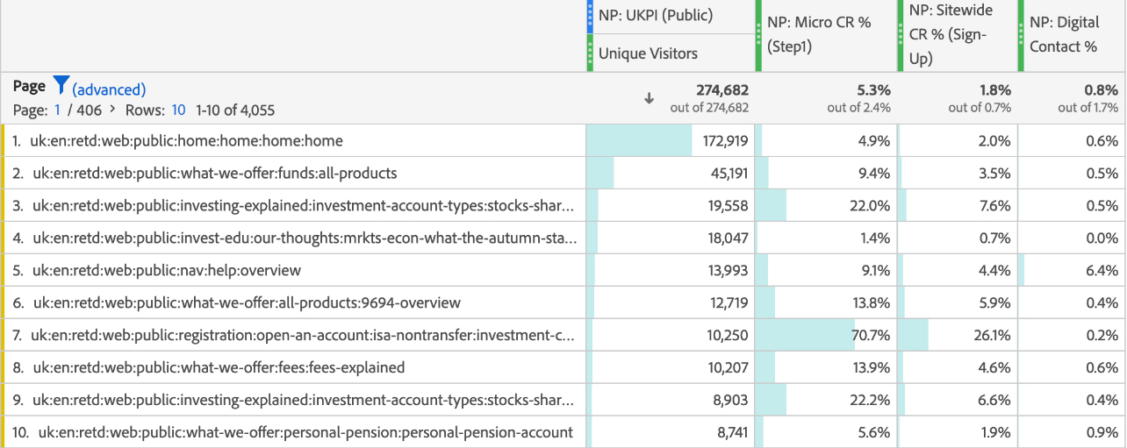The width and height of the screenshot is (1127, 448).
Task: Select the Unique Visitors metric header
Action: [x=648, y=53]
